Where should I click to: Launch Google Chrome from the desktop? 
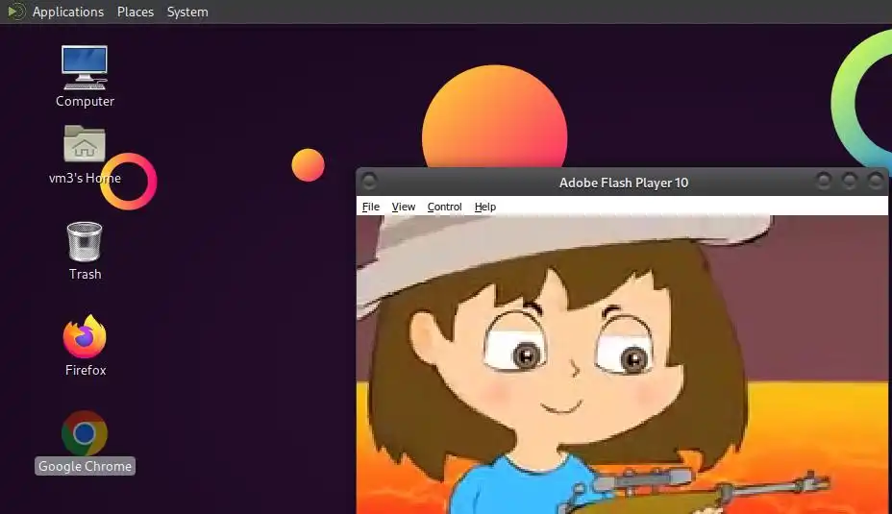click(x=85, y=433)
